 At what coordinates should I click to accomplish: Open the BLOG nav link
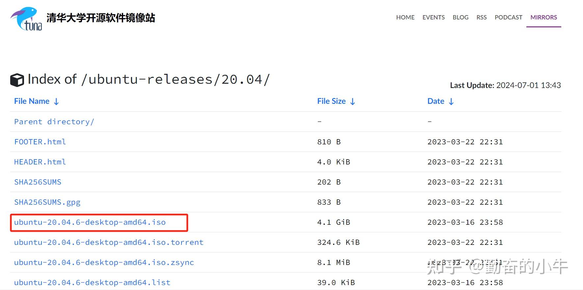[x=460, y=17]
